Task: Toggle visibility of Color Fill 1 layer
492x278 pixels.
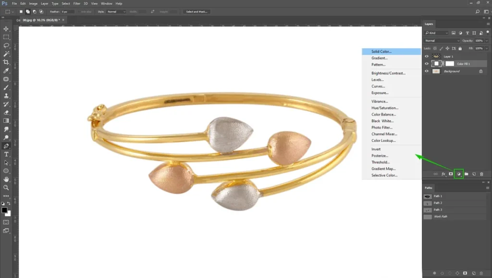Action: point(427,64)
